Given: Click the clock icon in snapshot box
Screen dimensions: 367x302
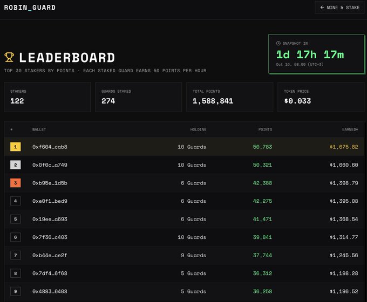Looking at the screenshot, I should [278, 43].
